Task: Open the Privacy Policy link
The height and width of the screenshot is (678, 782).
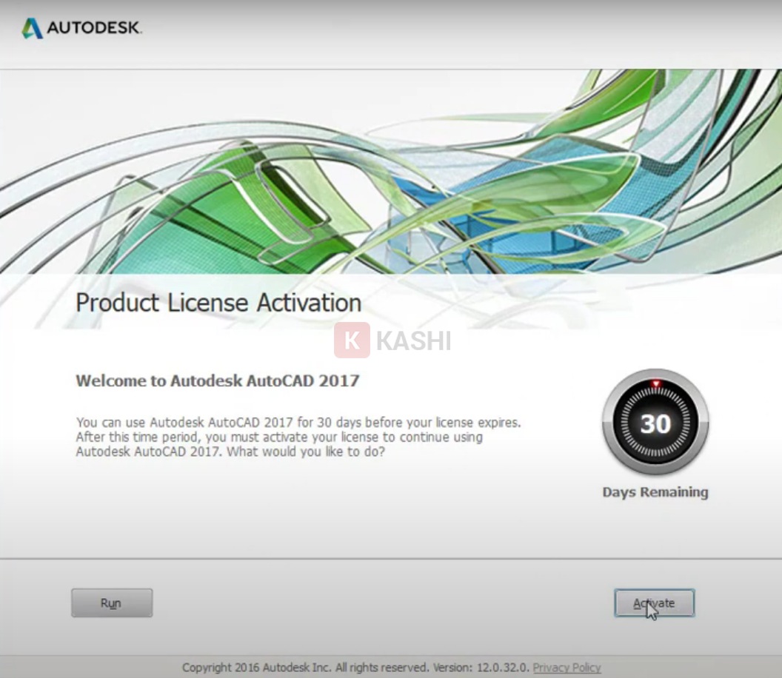Action: tap(567, 668)
